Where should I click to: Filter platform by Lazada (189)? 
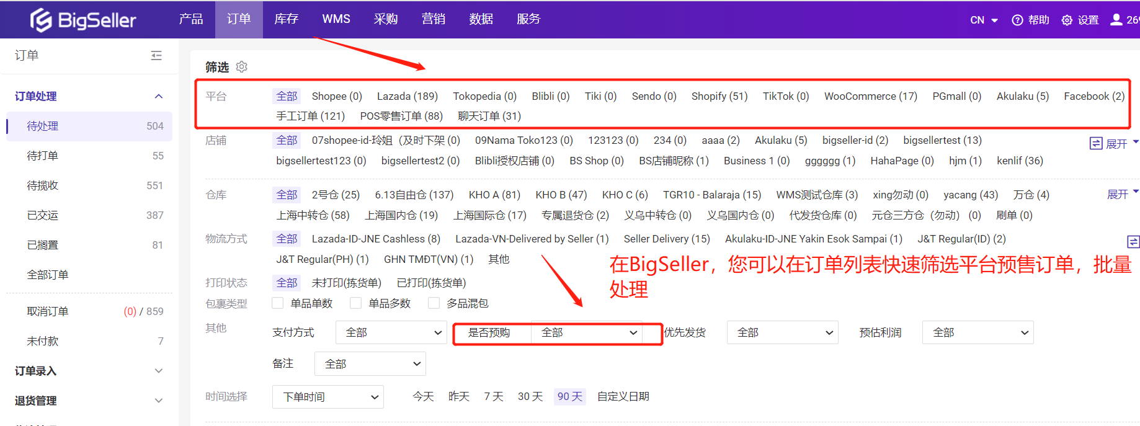tap(407, 96)
